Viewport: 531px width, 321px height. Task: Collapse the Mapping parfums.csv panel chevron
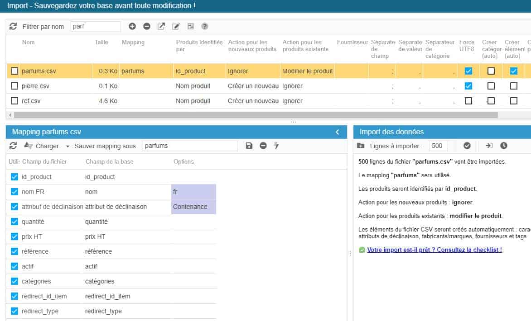[337, 132]
